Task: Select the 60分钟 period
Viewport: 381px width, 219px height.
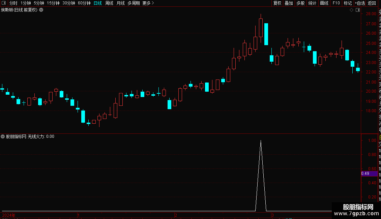Action: pos(84,3)
